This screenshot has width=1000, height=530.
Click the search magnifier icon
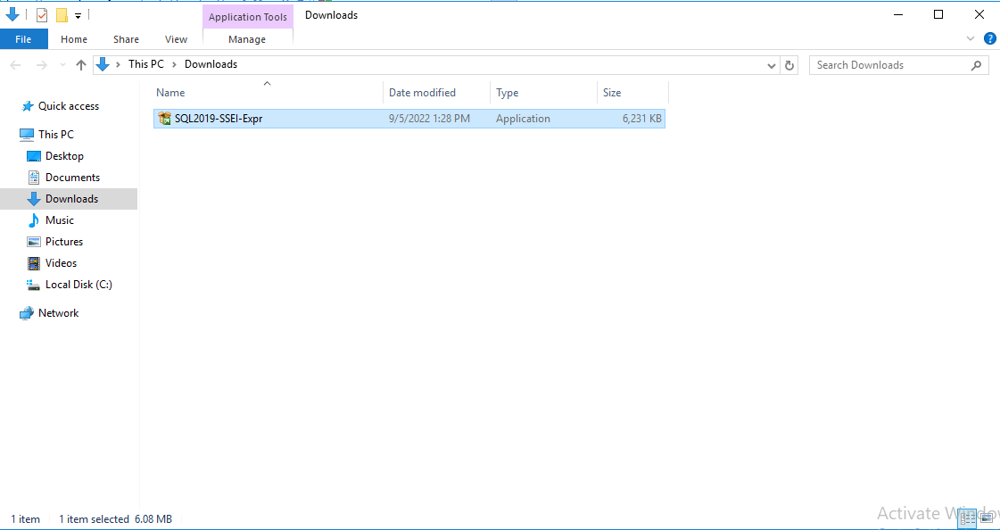(976, 65)
